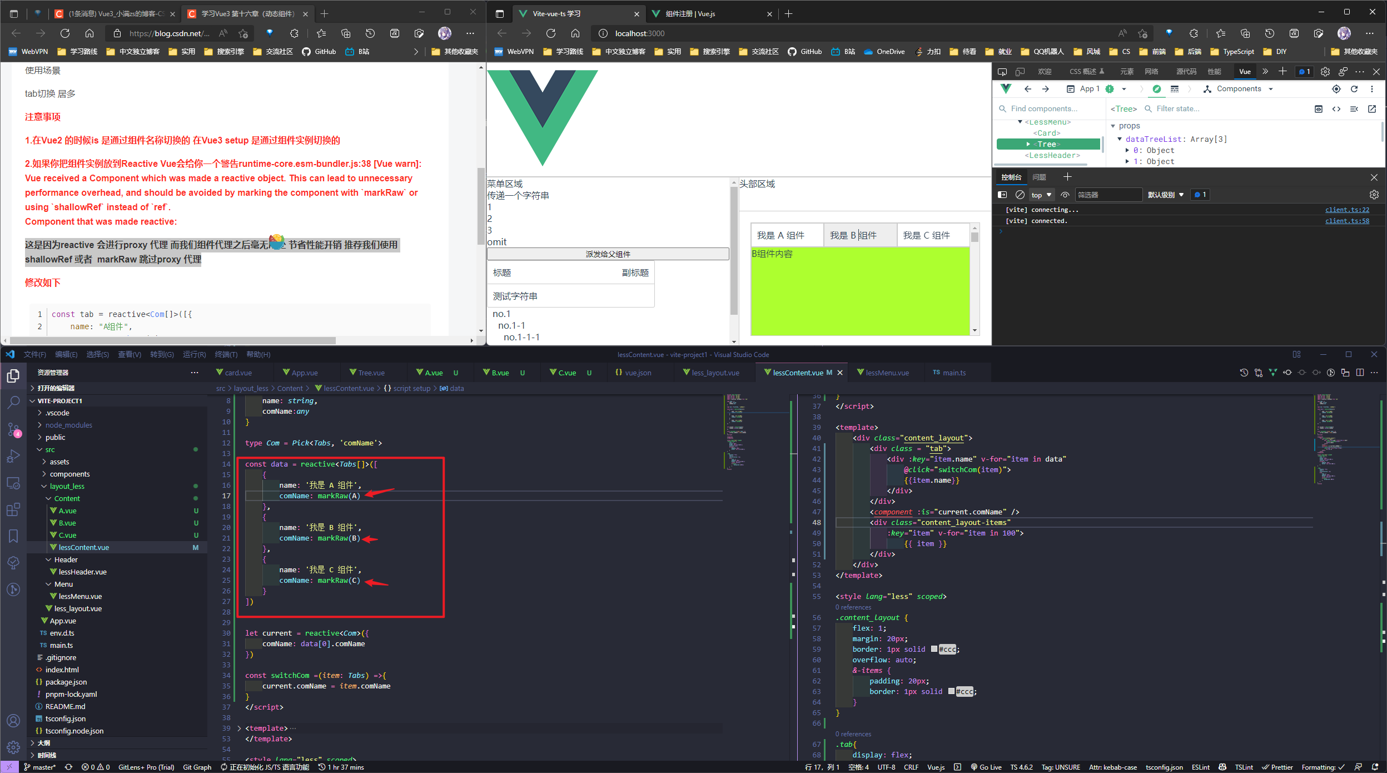
Task: Click the console filter input
Action: pos(1108,195)
